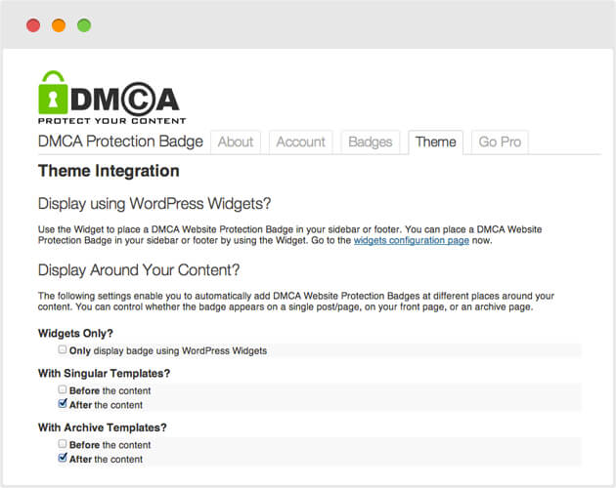The width and height of the screenshot is (616, 488).
Task: Click the green maximize window button
Action: (84, 25)
